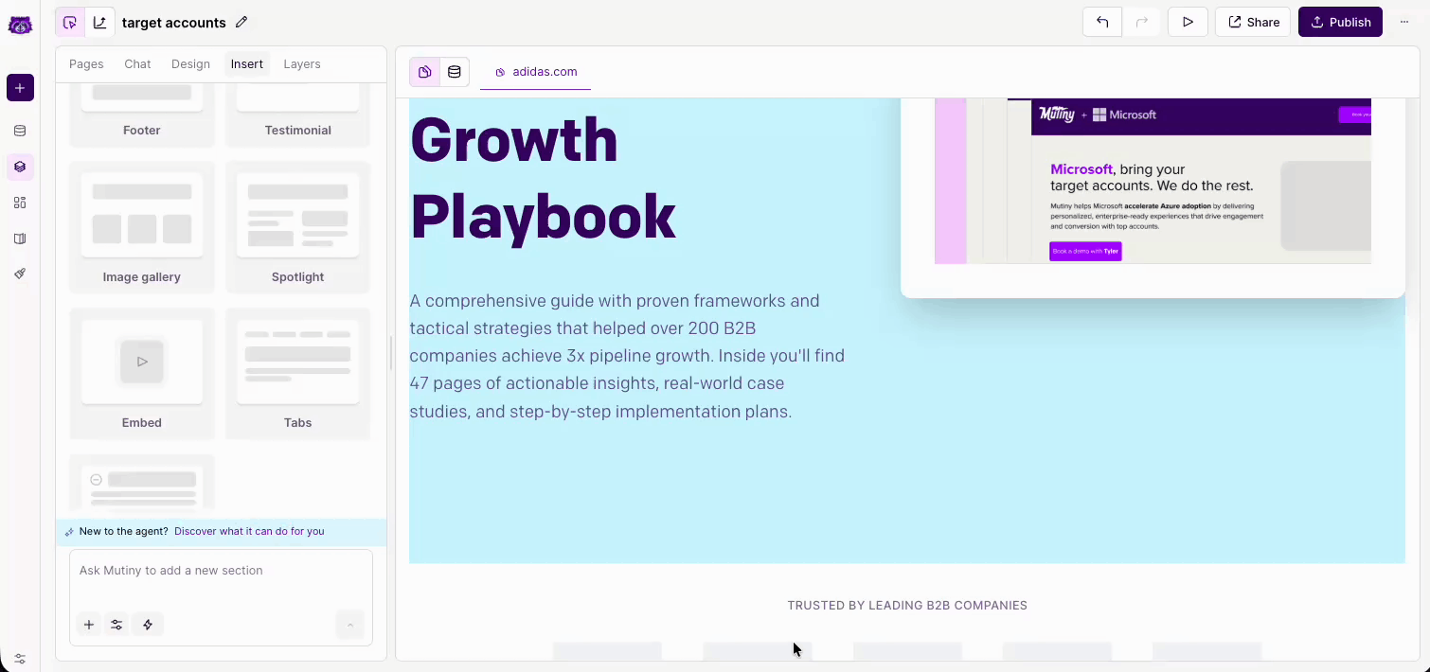Click the purple plus create button
Image resolution: width=1430 pixels, height=672 pixels.
tap(20, 88)
